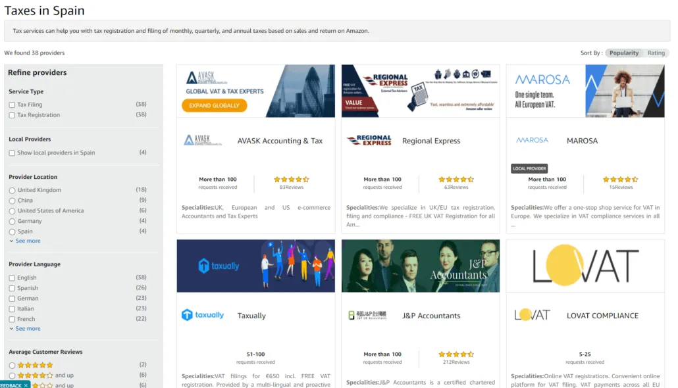Click the LOVAT small logo
Viewport: 678px width, 388px height.
(533, 315)
